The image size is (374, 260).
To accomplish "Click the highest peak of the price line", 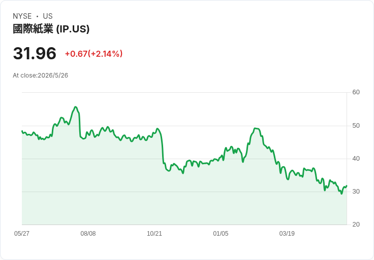I will tap(75, 107).
